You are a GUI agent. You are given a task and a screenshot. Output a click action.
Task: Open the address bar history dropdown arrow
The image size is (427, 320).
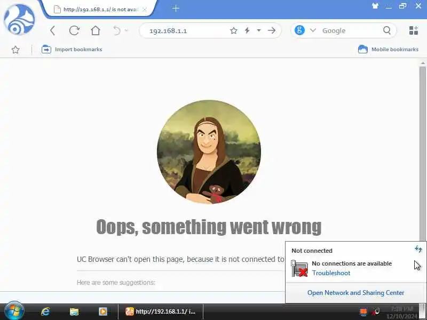point(259,30)
